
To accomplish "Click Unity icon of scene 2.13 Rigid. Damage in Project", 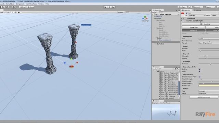I will (160, 97).
